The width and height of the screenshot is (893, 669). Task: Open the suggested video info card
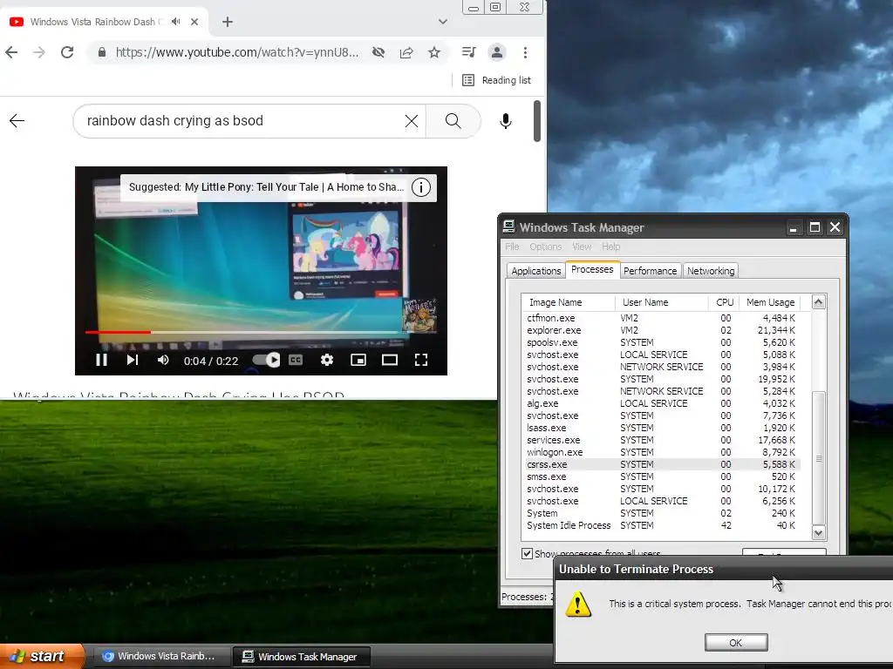(421, 187)
